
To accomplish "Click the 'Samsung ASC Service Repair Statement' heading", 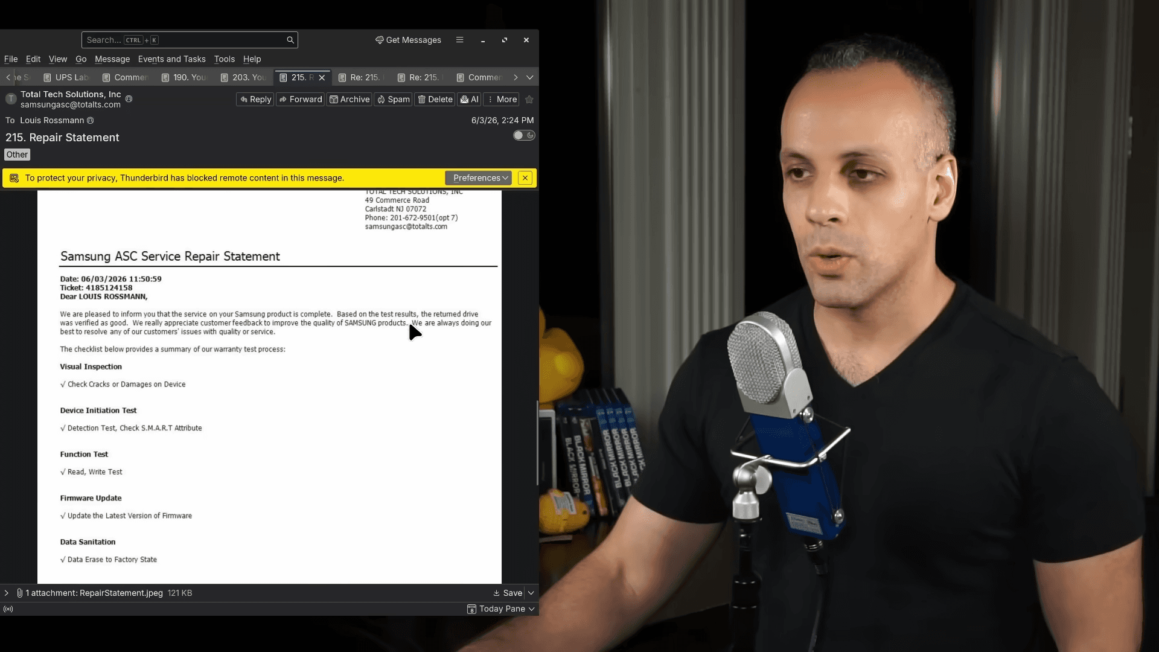I will pos(170,257).
